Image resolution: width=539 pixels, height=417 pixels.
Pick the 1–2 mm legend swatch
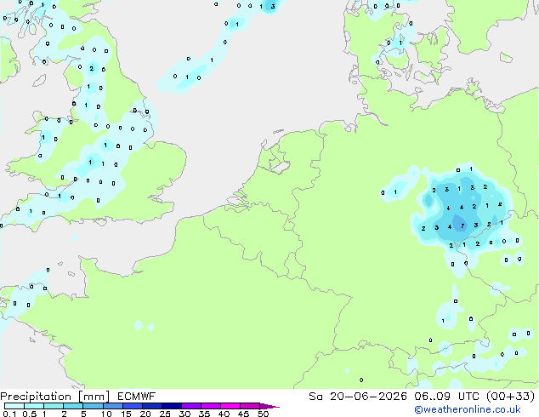[54, 406]
